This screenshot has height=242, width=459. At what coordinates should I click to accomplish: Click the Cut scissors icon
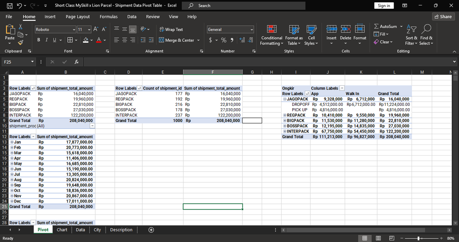[x=21, y=28]
